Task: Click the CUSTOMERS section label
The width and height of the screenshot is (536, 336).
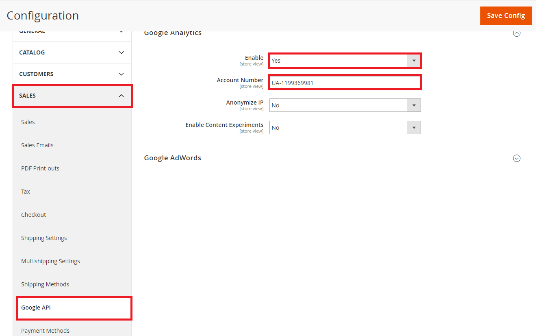Action: pos(36,74)
